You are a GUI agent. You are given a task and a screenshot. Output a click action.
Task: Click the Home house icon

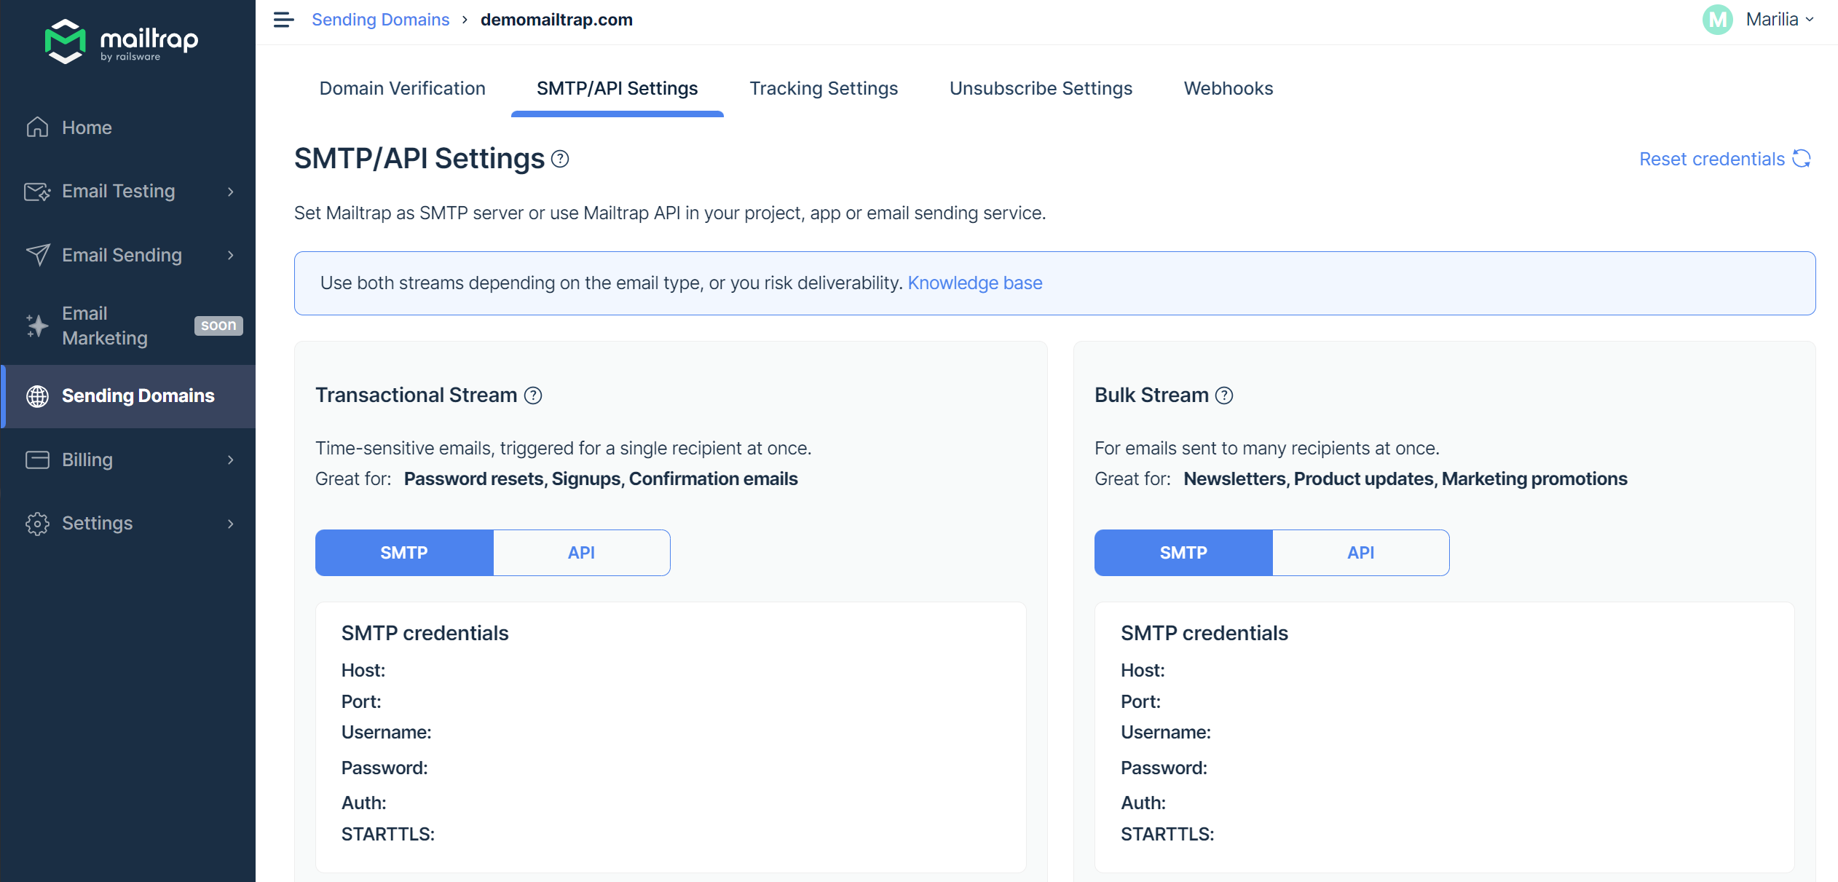(x=37, y=127)
